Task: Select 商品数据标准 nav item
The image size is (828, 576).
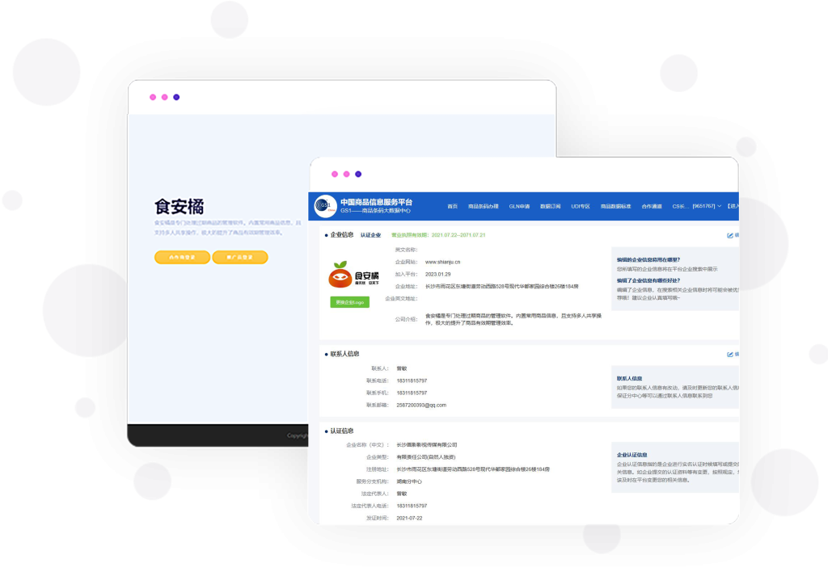Action: [615, 206]
